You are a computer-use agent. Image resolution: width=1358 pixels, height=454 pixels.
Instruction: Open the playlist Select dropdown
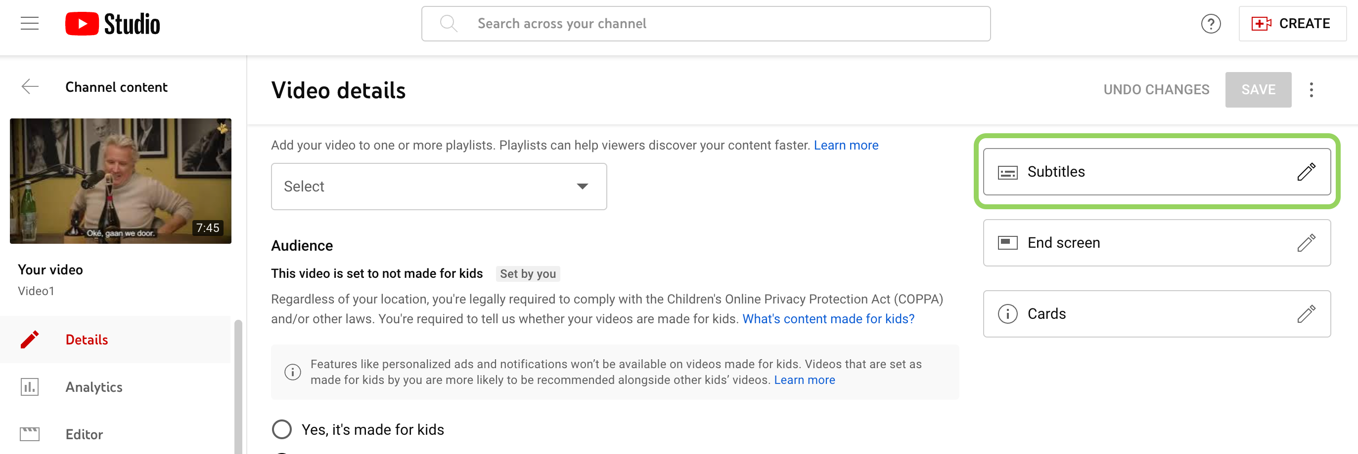pos(439,187)
